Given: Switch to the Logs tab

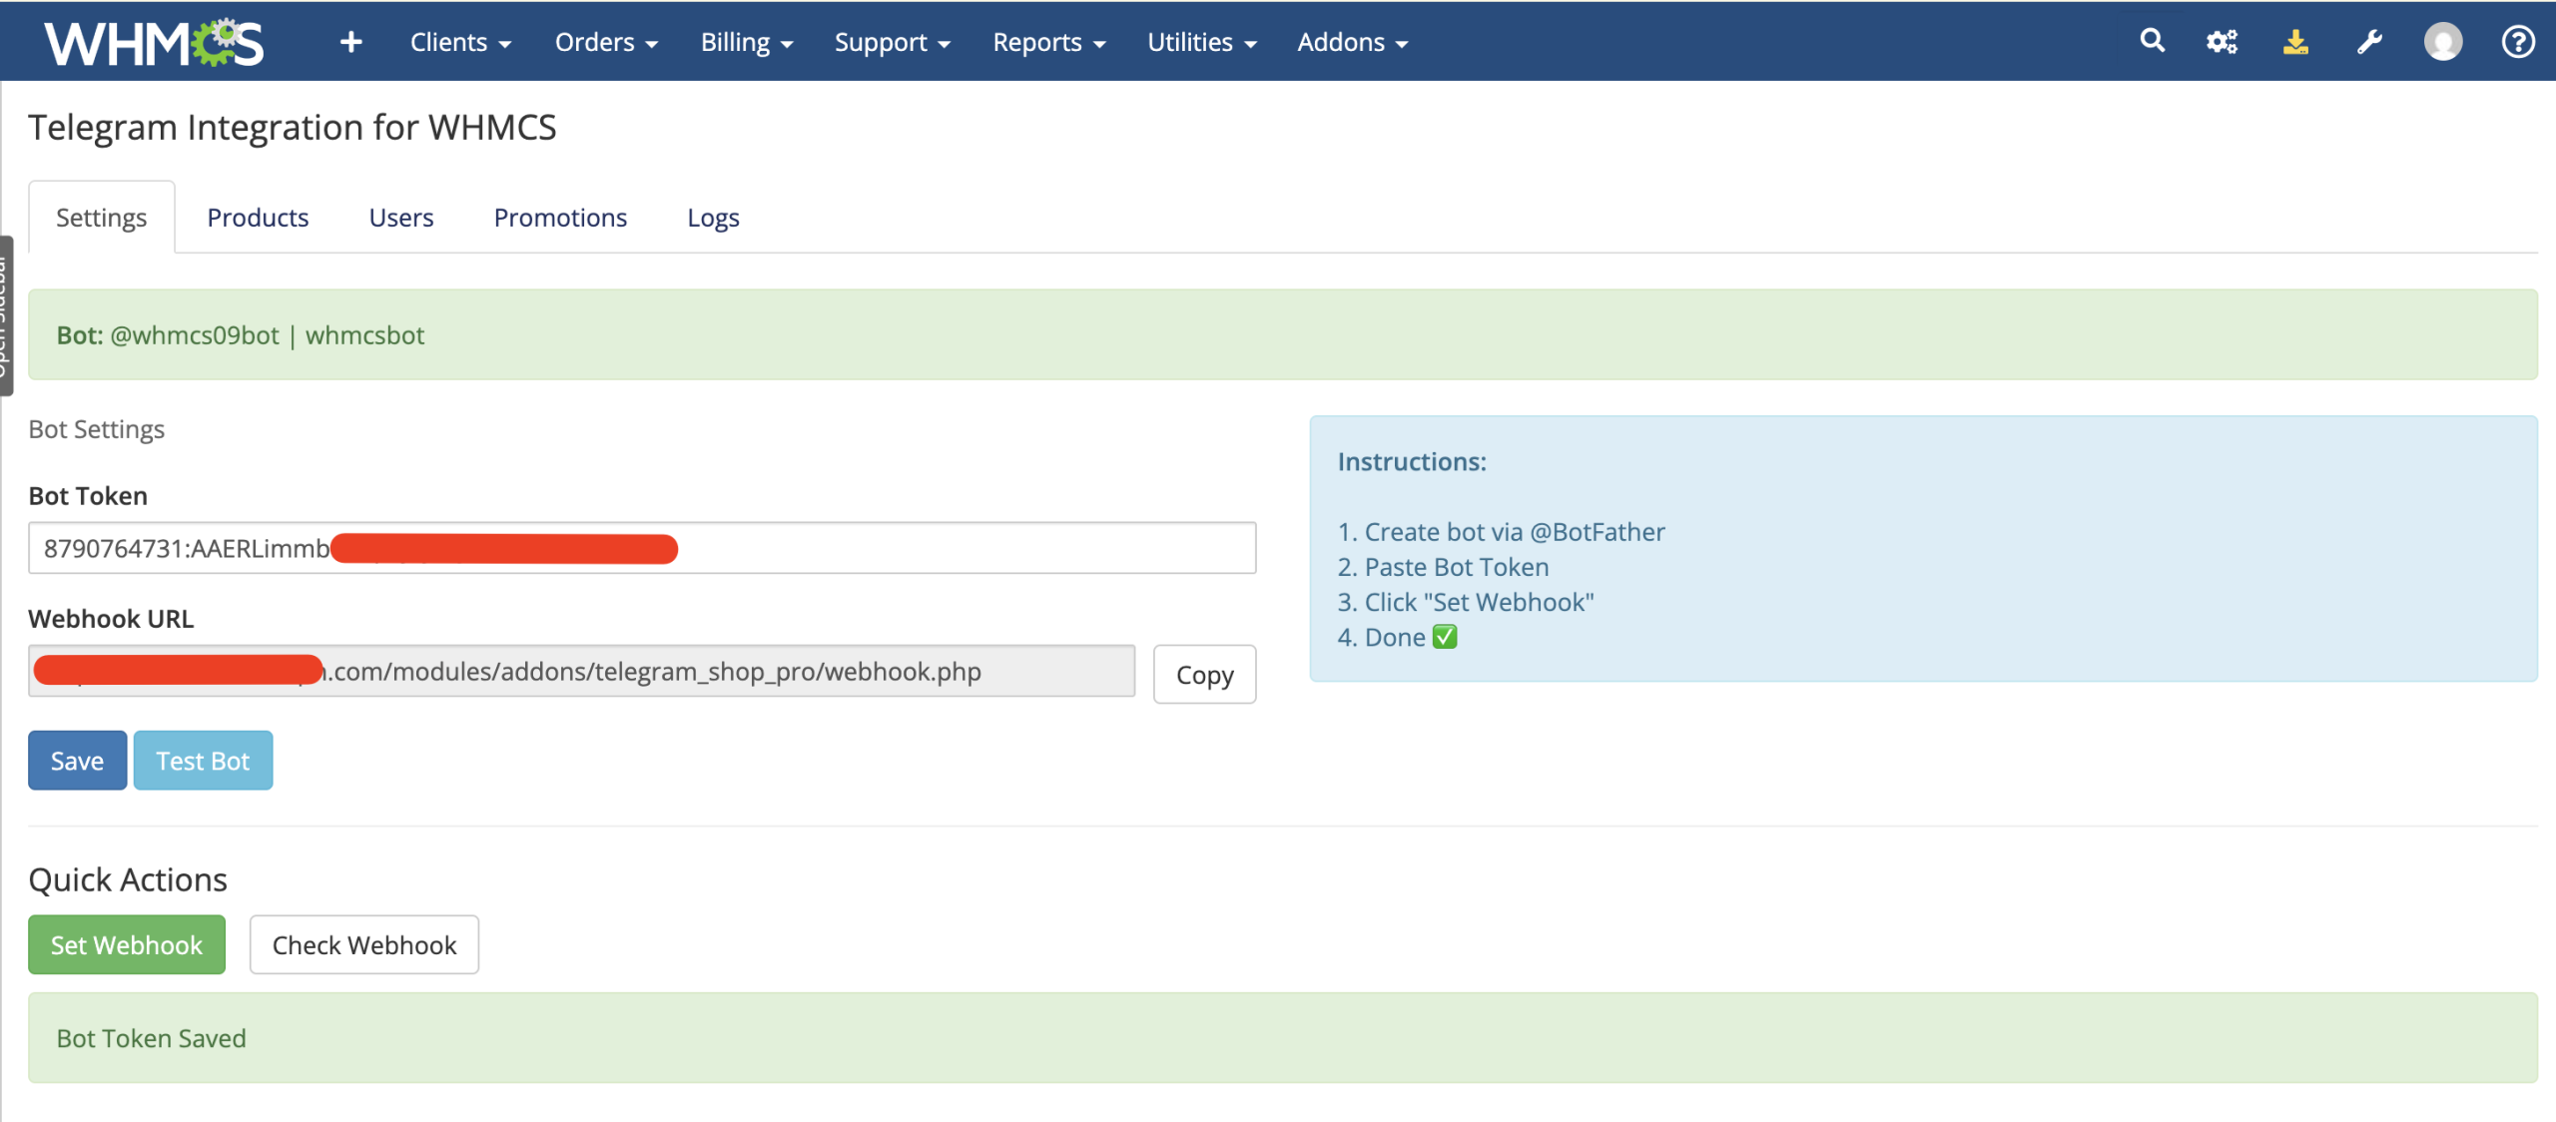Looking at the screenshot, I should tap(713, 218).
